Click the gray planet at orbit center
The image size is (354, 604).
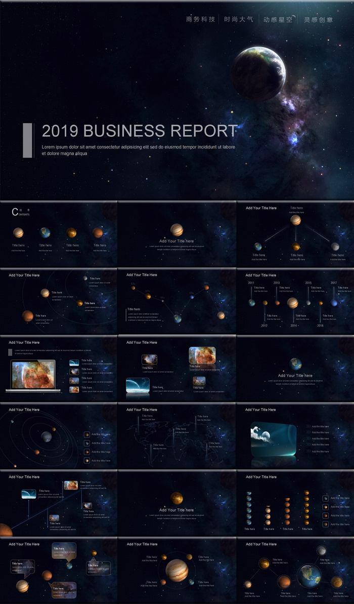tap(47, 436)
